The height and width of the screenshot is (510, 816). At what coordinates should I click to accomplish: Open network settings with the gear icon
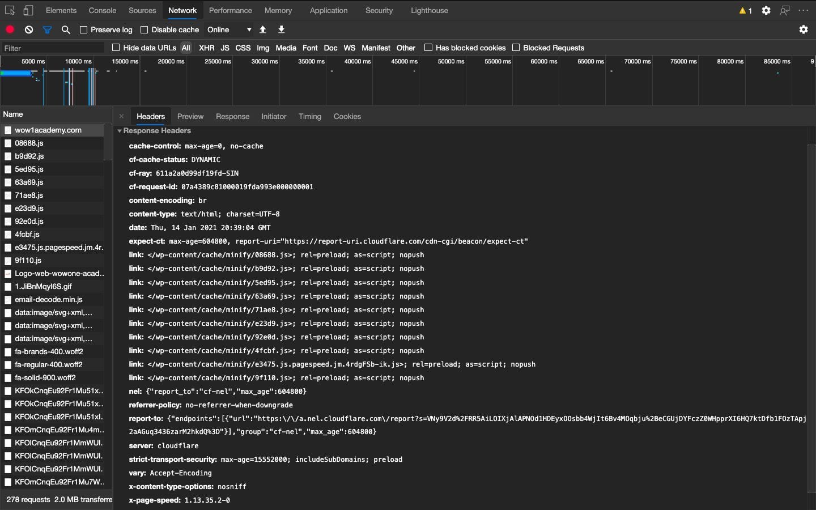click(803, 29)
